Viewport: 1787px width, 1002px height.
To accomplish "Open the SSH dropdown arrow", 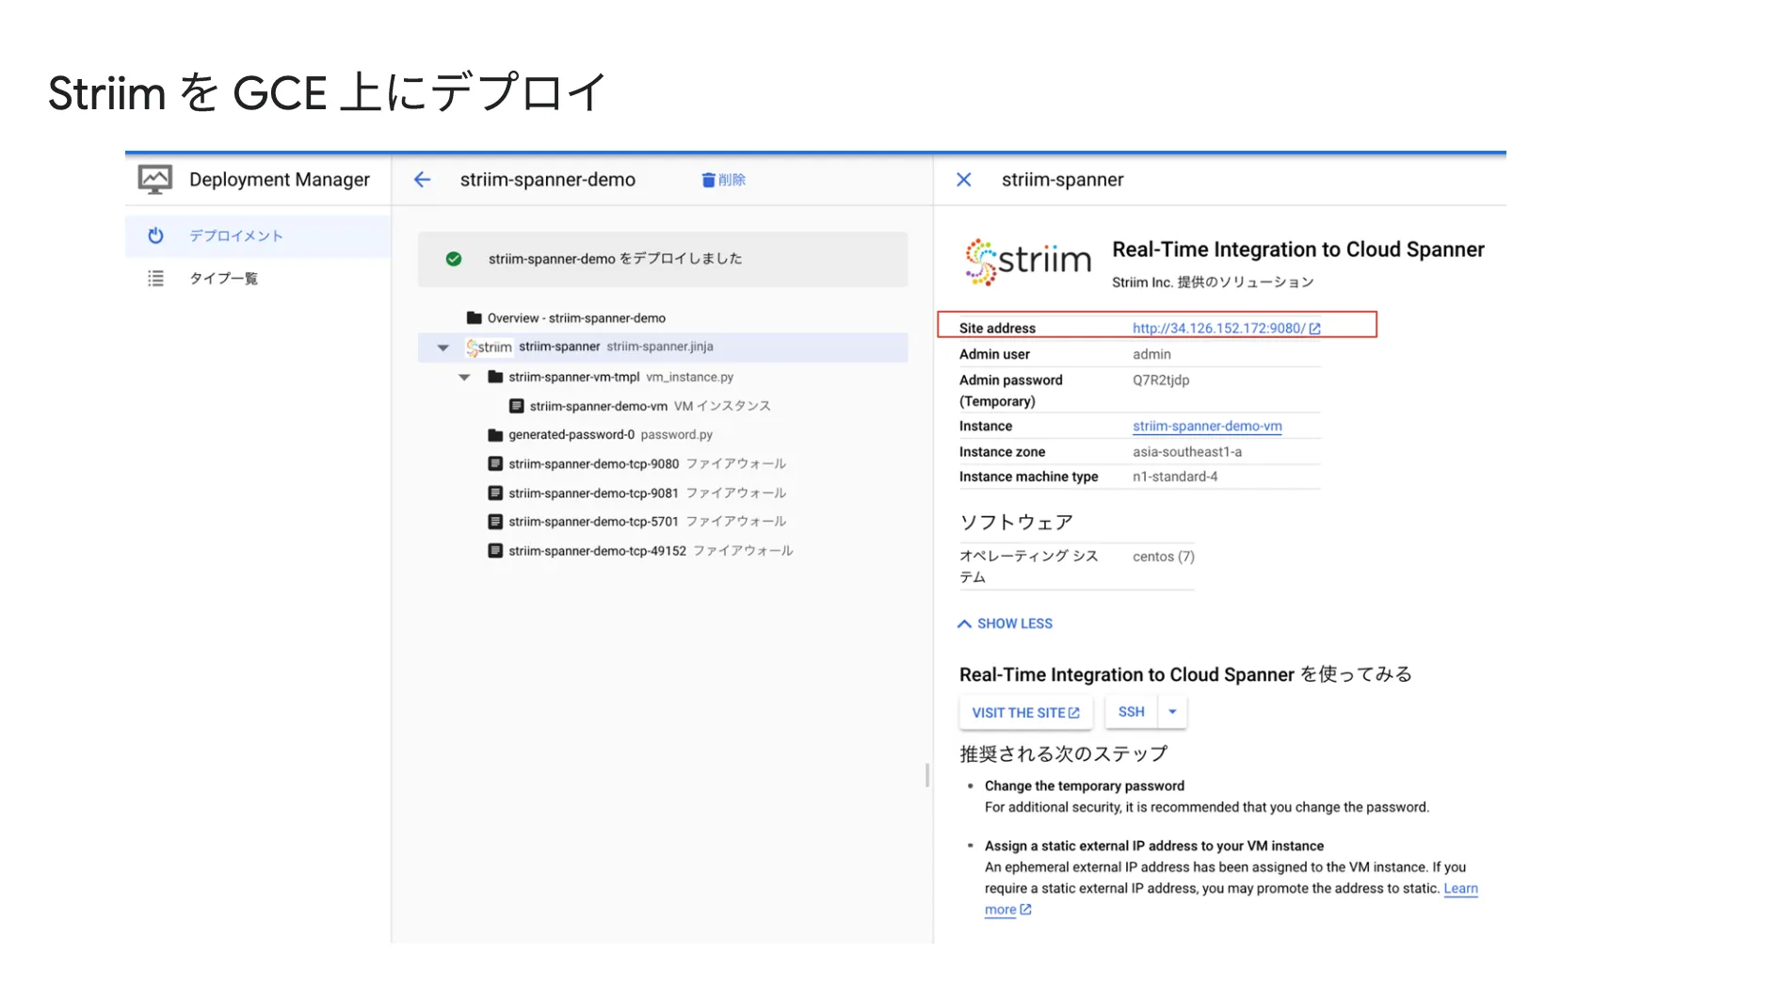I will click(1172, 712).
